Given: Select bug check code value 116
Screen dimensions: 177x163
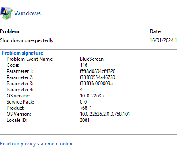Looking at the screenshot, I should click(84, 65).
